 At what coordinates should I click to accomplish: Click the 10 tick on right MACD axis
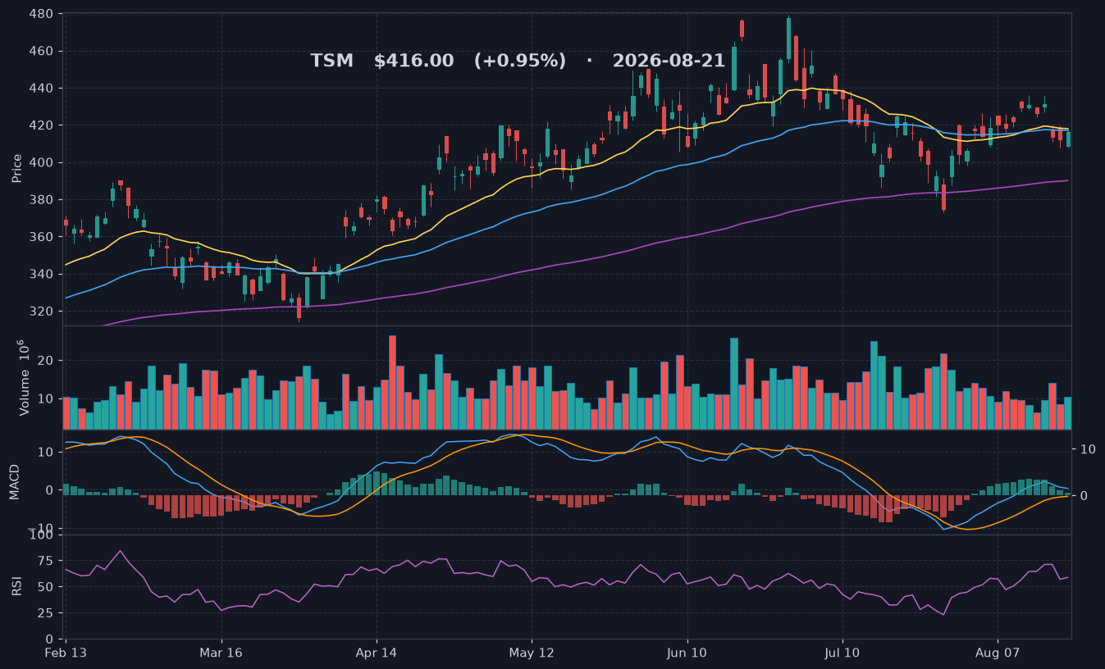click(x=1088, y=449)
